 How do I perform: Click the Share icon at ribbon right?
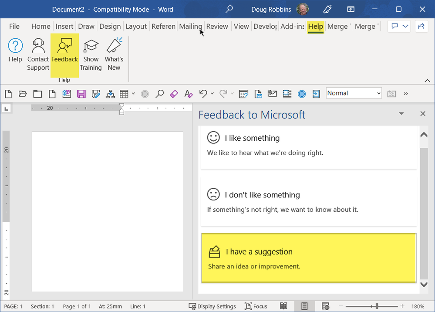point(421,27)
